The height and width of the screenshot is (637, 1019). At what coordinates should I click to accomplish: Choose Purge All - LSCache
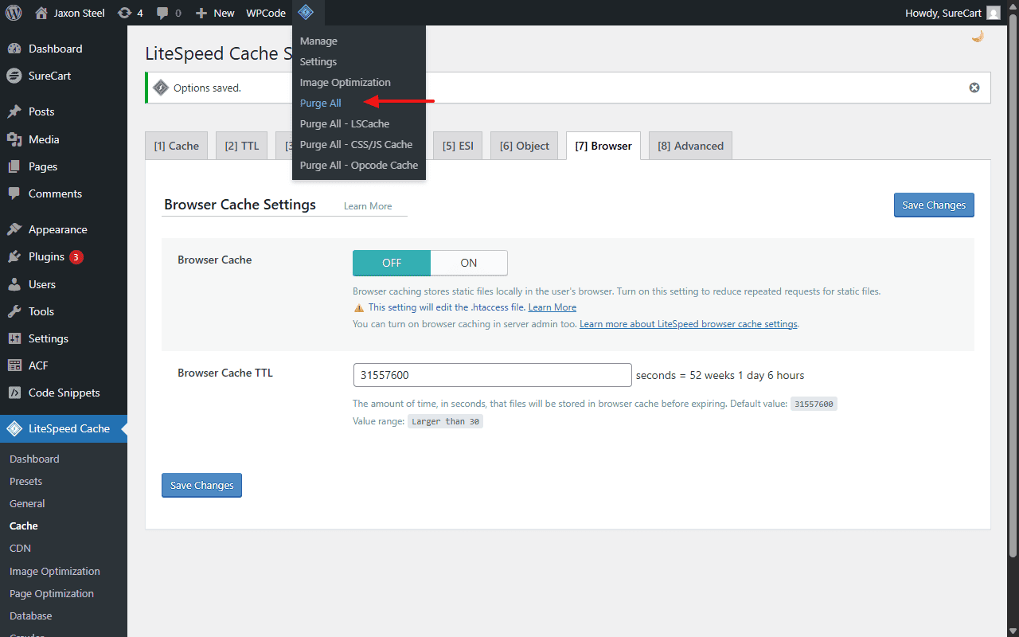pyautogui.click(x=345, y=123)
